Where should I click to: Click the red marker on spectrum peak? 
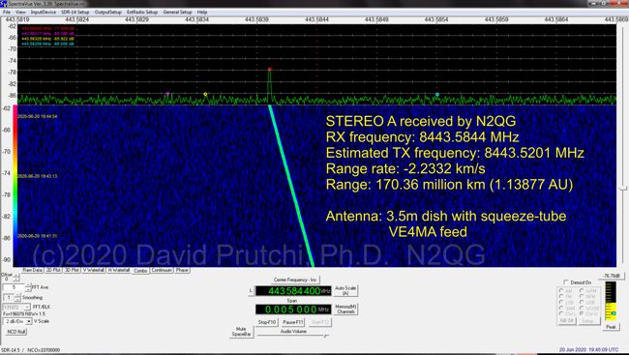point(270,70)
